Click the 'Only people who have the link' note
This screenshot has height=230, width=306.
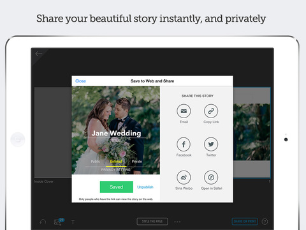pyautogui.click(x=116, y=199)
